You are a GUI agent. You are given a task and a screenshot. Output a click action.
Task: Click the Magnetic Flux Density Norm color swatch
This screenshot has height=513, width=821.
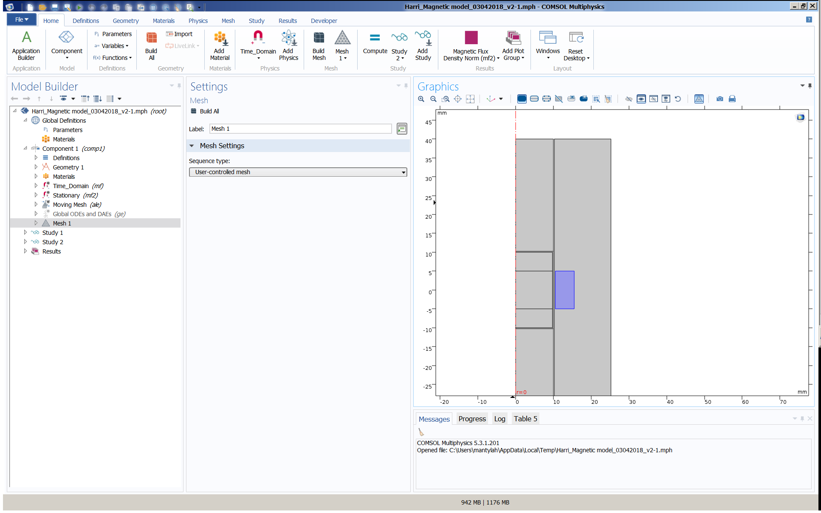point(471,38)
